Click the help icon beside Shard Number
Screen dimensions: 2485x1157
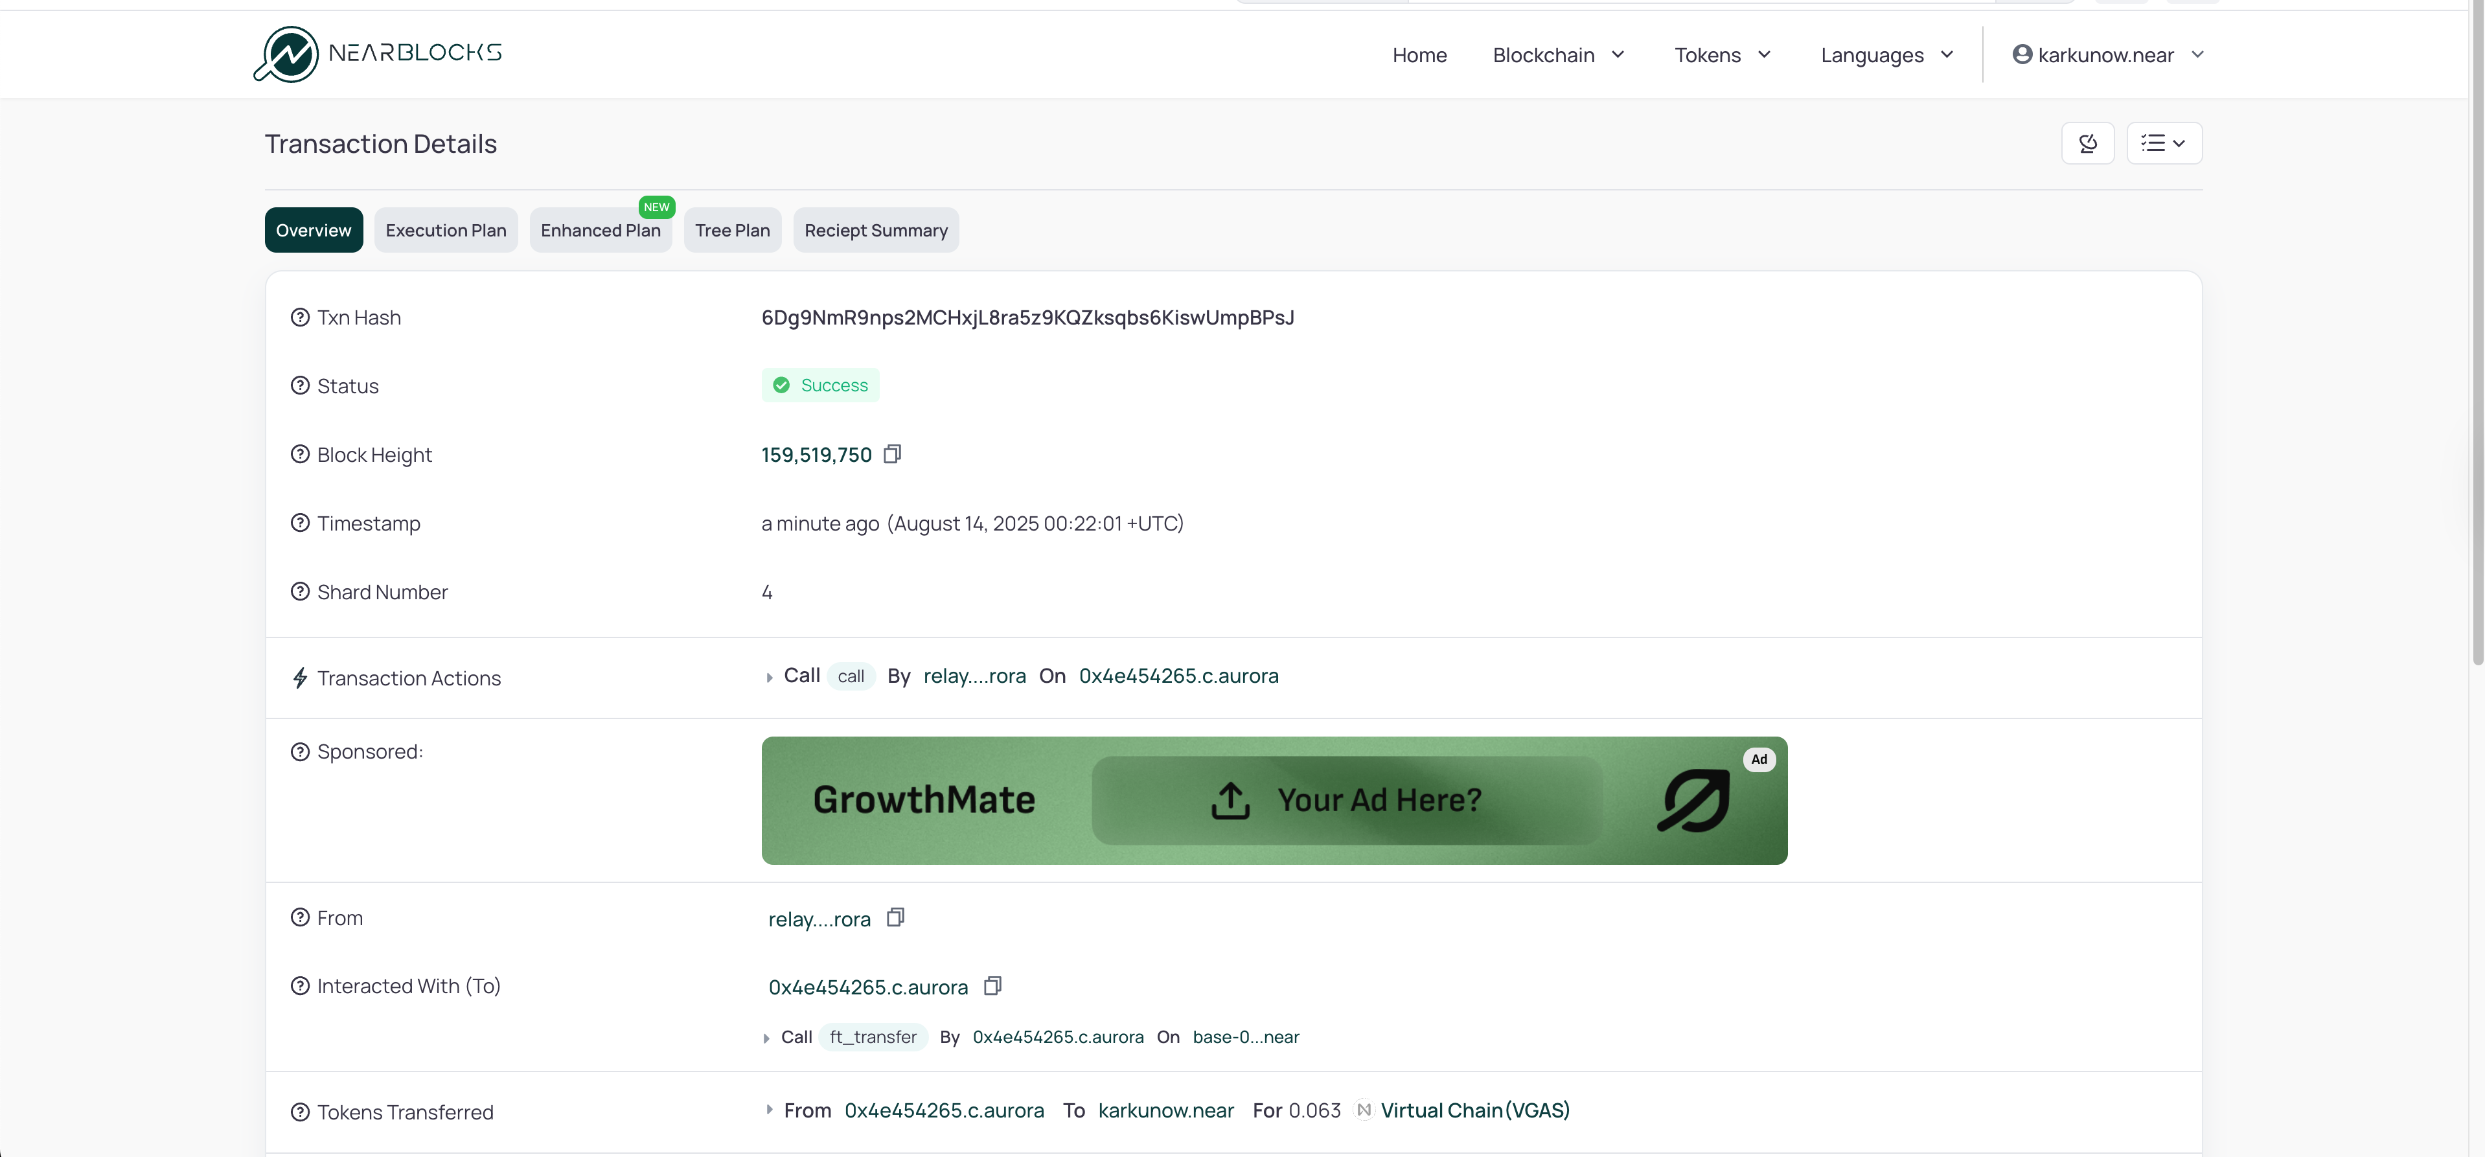300,591
